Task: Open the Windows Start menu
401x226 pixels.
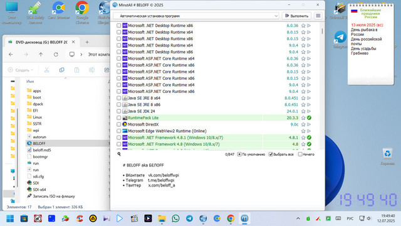Action: [x=10, y=218]
